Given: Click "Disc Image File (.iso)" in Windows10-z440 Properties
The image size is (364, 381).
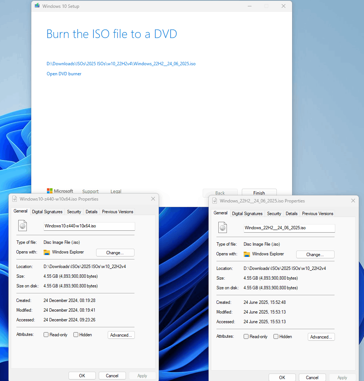Looking at the screenshot, I should 62,242.
